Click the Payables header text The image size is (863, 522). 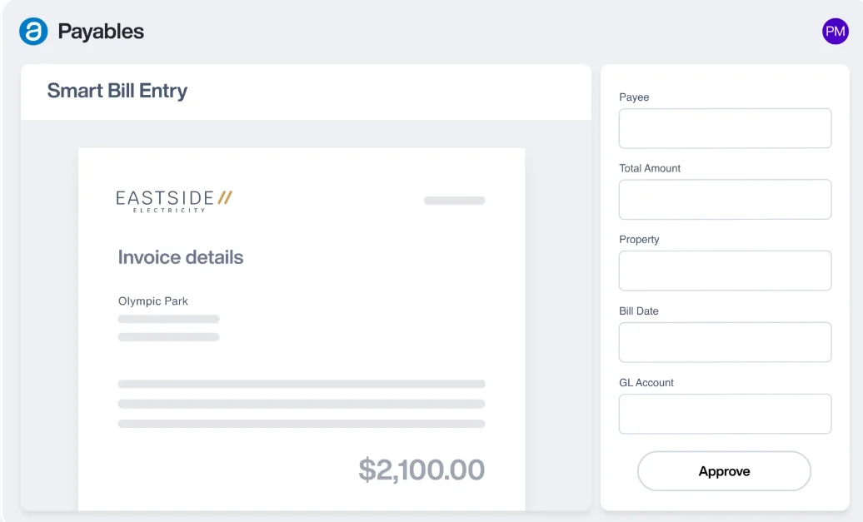click(x=100, y=31)
